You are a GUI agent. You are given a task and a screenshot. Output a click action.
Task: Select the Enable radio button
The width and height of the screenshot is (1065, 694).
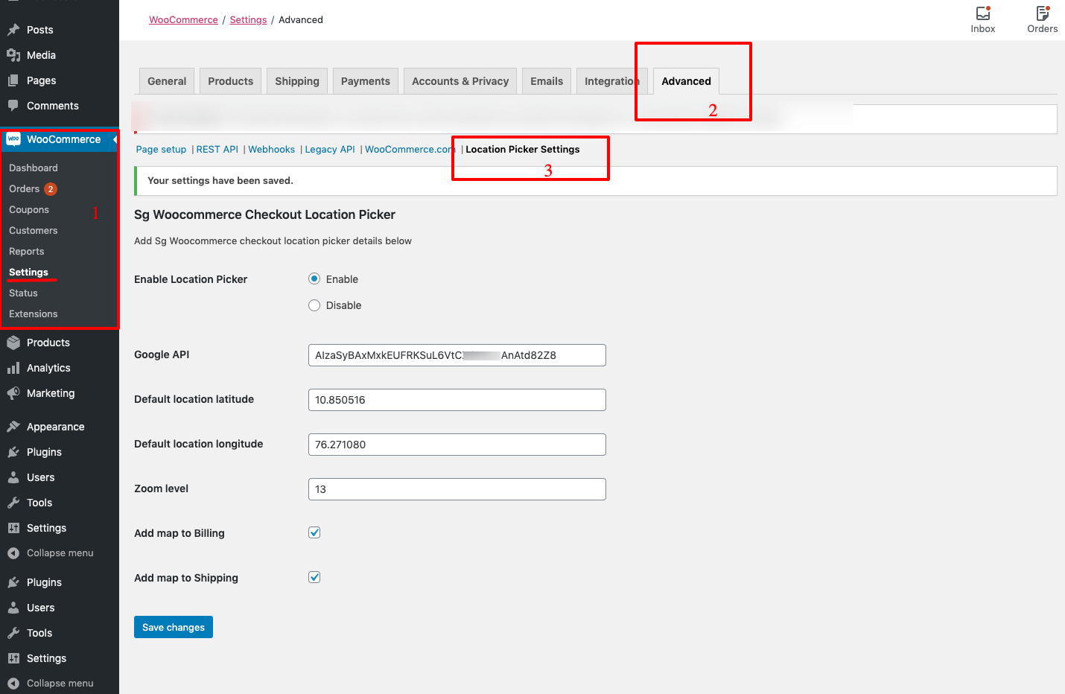314,278
